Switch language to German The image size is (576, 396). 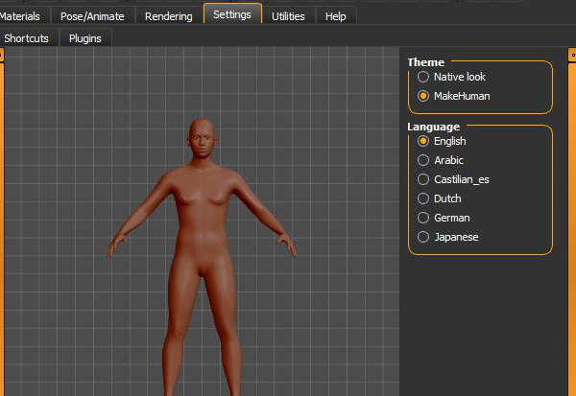[x=423, y=218]
